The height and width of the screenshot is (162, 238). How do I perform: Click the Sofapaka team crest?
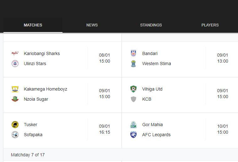15,135
